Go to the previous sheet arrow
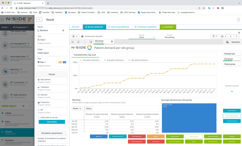Image resolution: width=242 pixels, height=146 pixels. point(231,36)
